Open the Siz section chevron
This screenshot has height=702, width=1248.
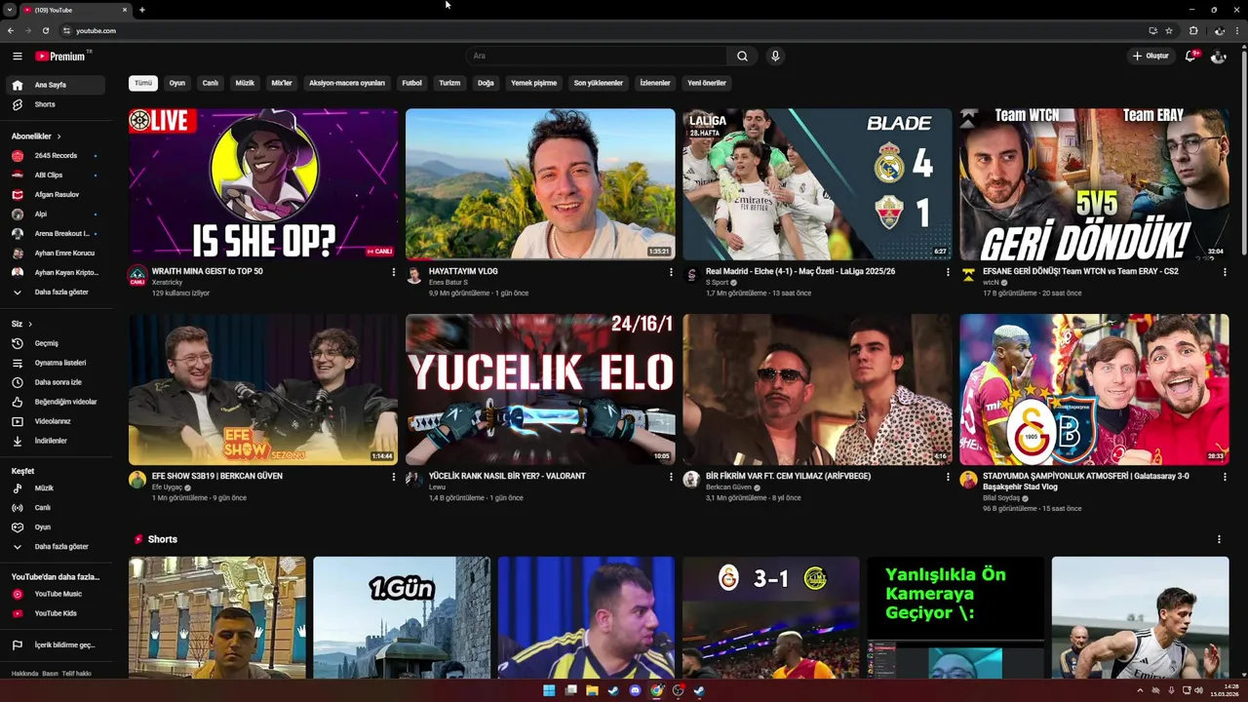(x=30, y=324)
